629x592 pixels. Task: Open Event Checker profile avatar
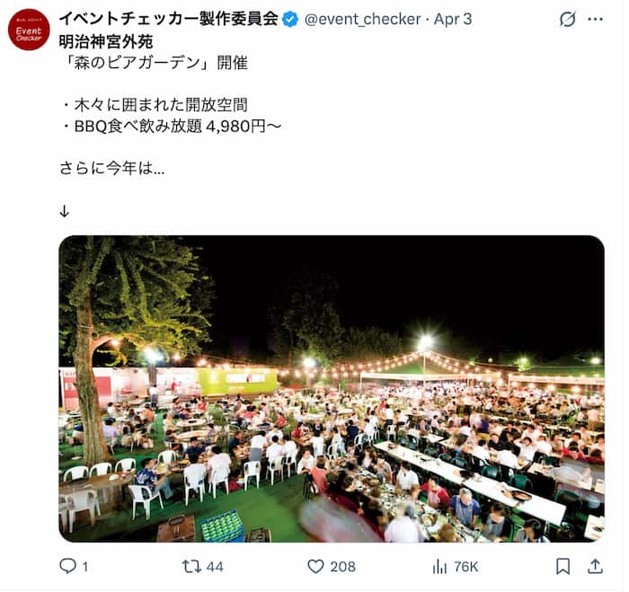(29, 30)
